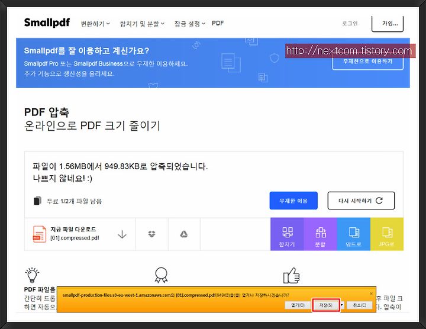Click 다시 시작하기 button
This screenshot has height=329, width=426.
click(361, 201)
